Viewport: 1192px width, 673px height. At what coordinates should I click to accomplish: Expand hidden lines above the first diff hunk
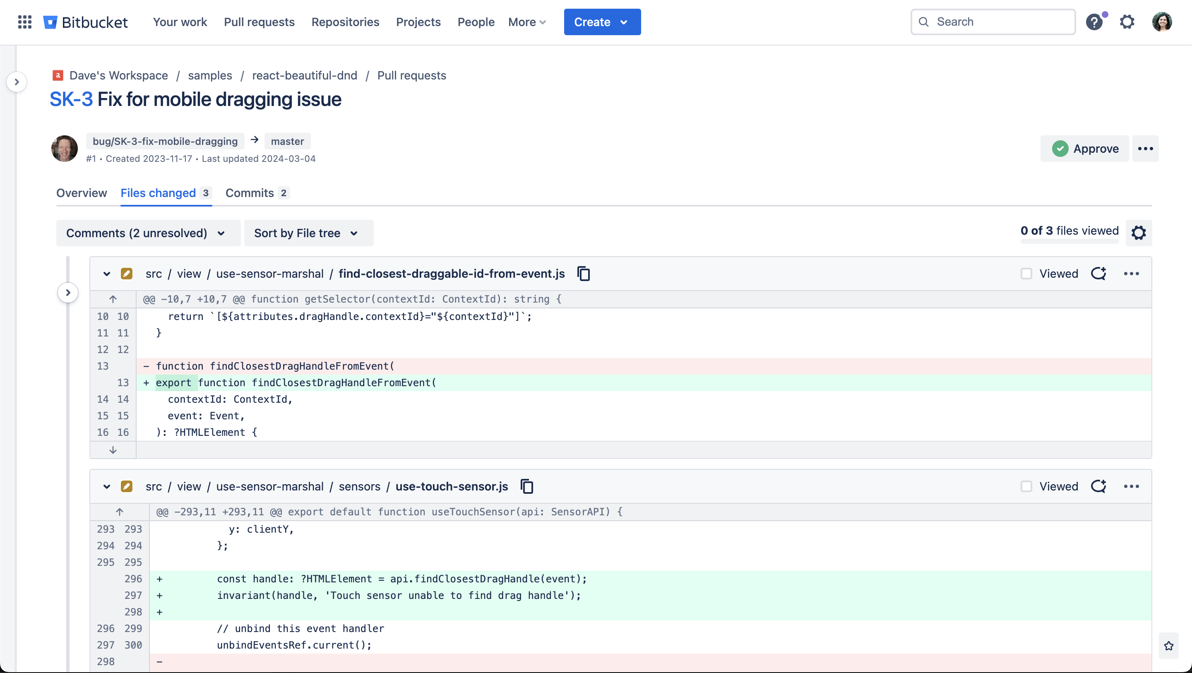(113, 298)
